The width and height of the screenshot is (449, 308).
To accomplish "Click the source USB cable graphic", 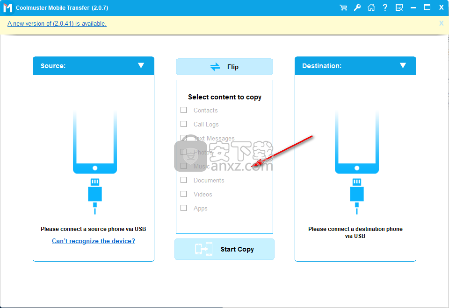I will point(95,196).
